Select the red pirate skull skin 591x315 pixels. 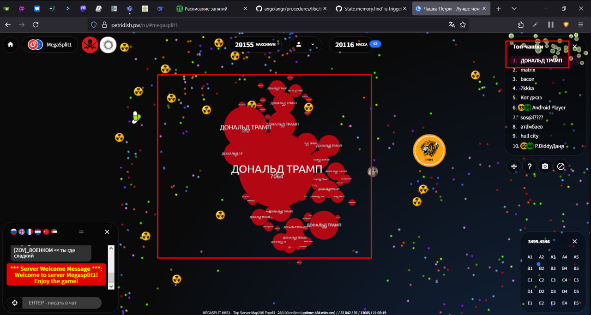[90, 45]
